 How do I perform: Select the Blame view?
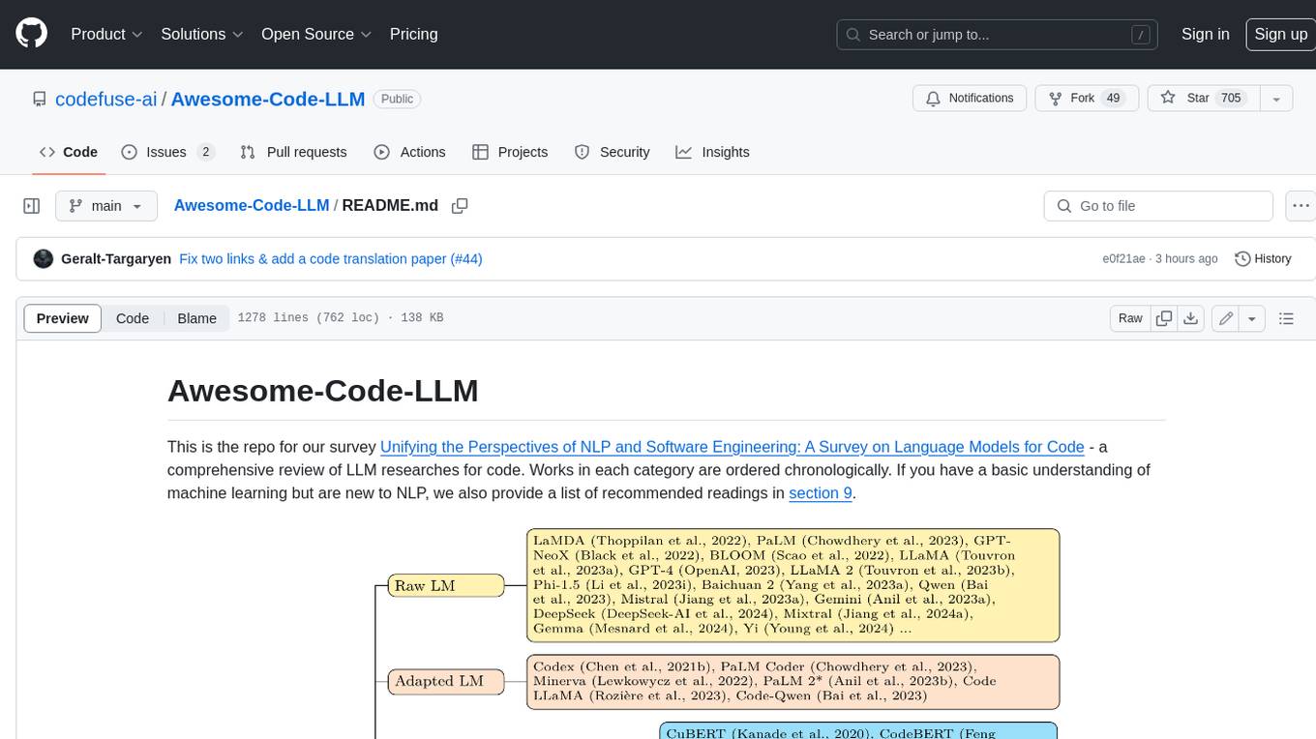(x=196, y=318)
